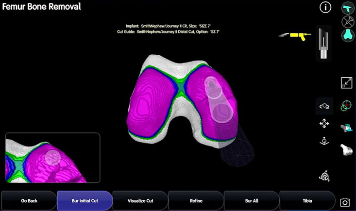Viewport: 356px width, 211px height.
Task: Click the bur guard depth indicator
Action: tap(323, 43)
